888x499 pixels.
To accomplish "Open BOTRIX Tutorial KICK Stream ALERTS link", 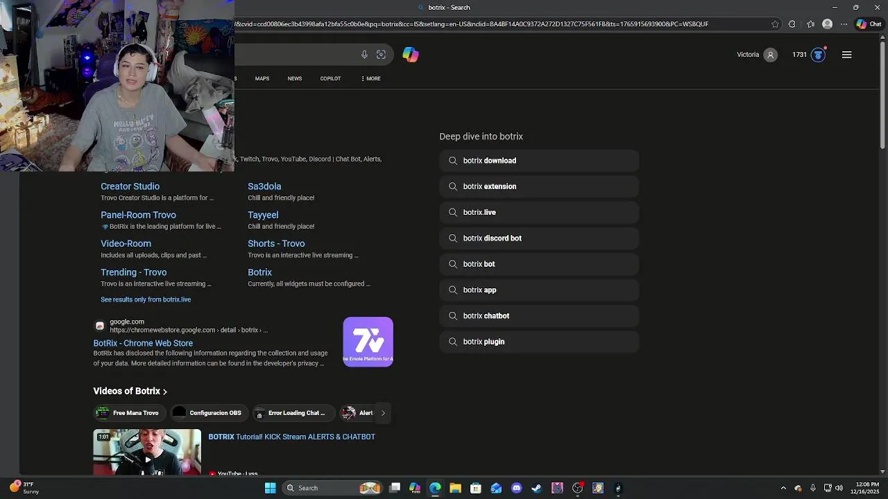I will pos(291,437).
